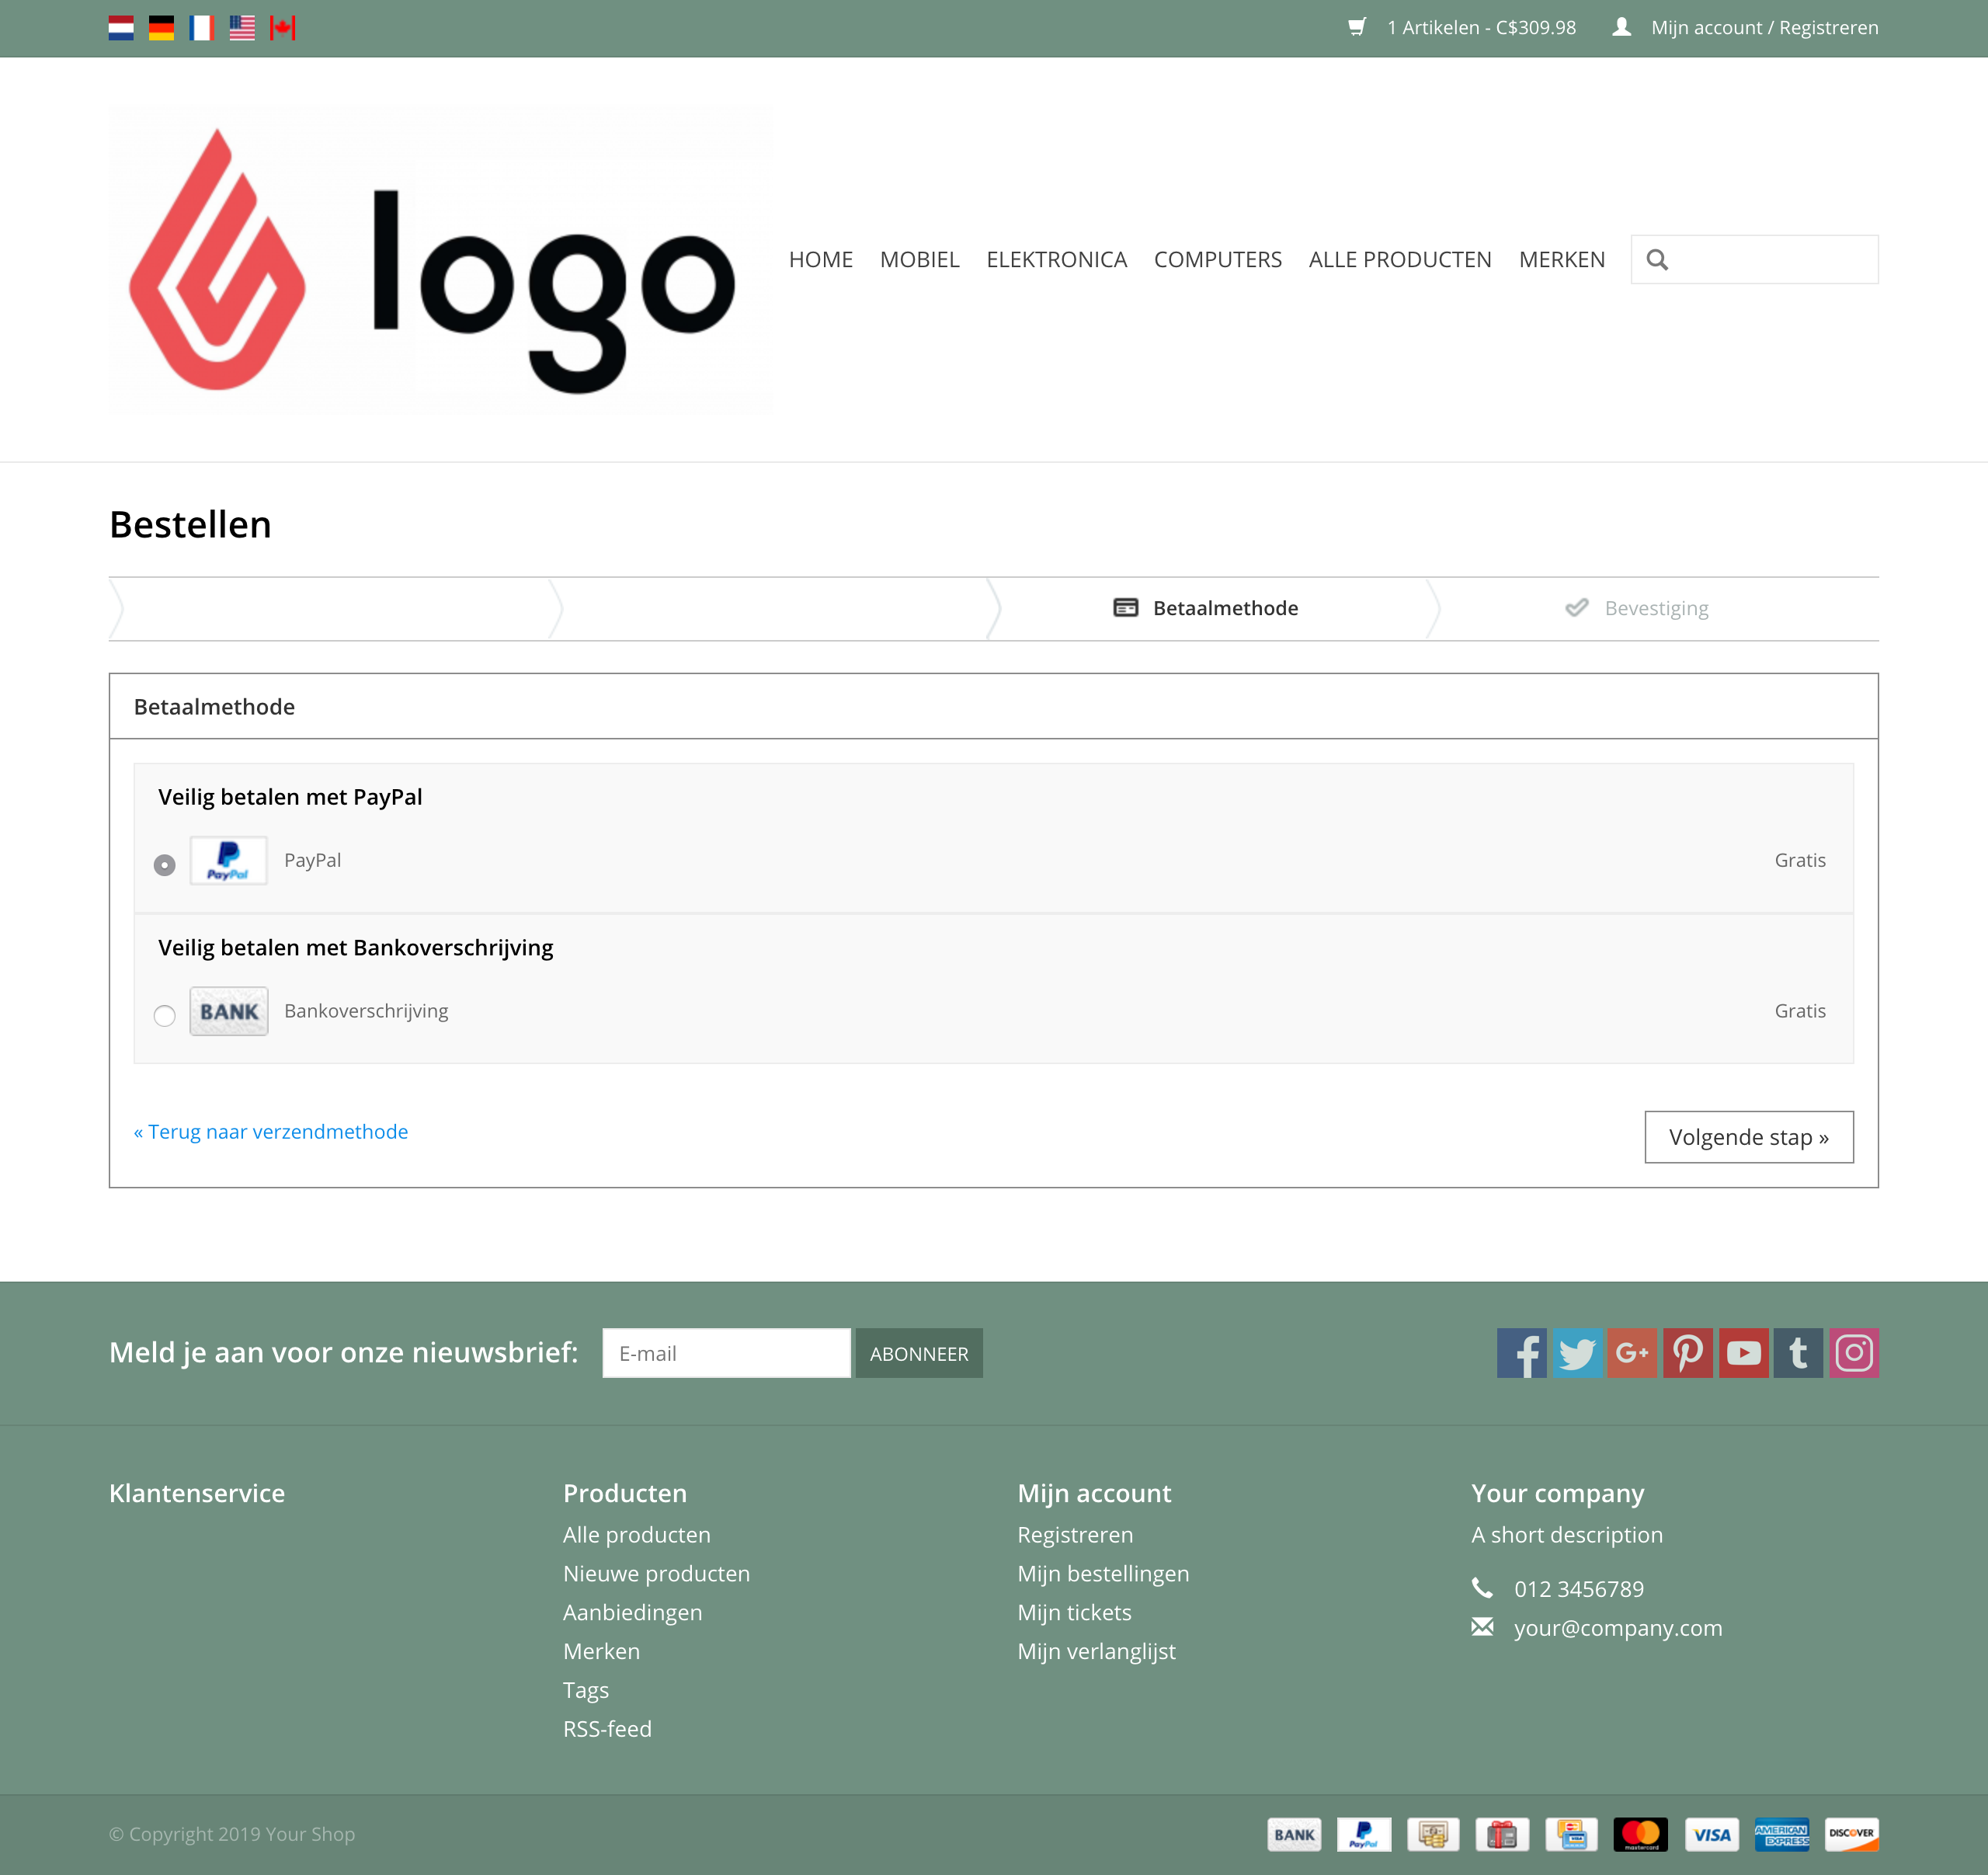Screen dimensions: 1988x1875
Task: Click the email newsletter input field
Action: (725, 1353)
